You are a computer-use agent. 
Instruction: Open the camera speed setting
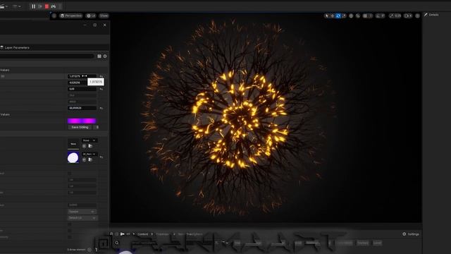coord(408,16)
